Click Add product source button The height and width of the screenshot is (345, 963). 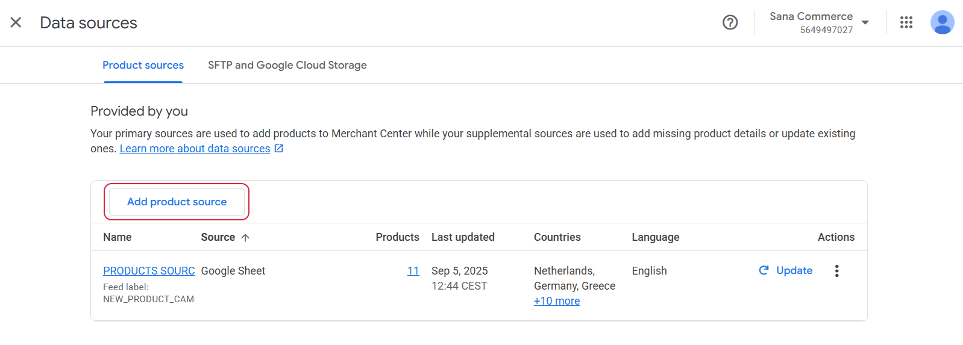177,202
